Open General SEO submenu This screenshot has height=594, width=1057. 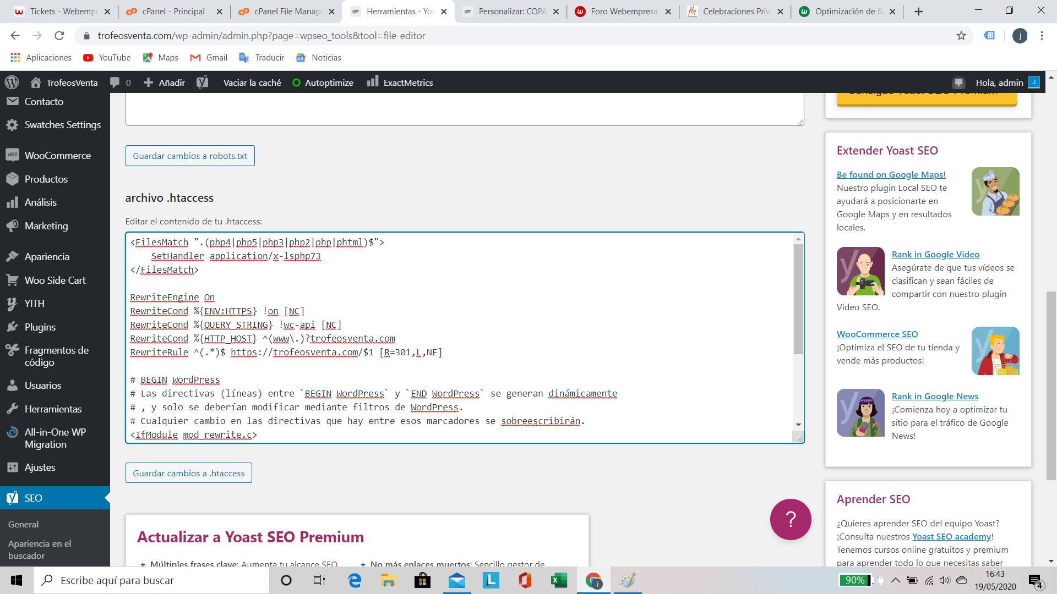[x=23, y=524]
